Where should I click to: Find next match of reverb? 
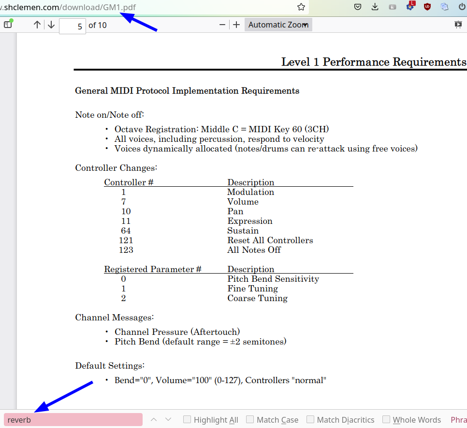tap(168, 420)
